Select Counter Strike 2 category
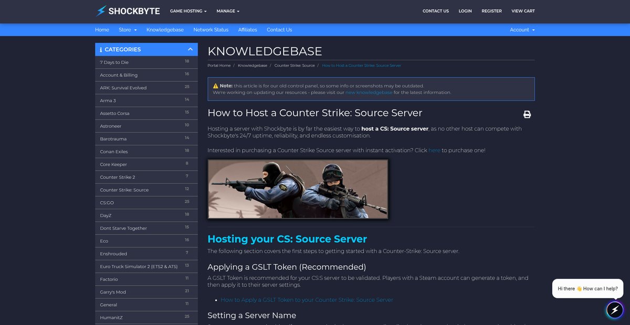 pyautogui.click(x=146, y=177)
